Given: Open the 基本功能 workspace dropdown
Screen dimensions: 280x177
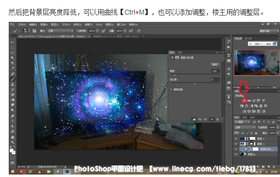Looking at the screenshot, I should [269, 31].
